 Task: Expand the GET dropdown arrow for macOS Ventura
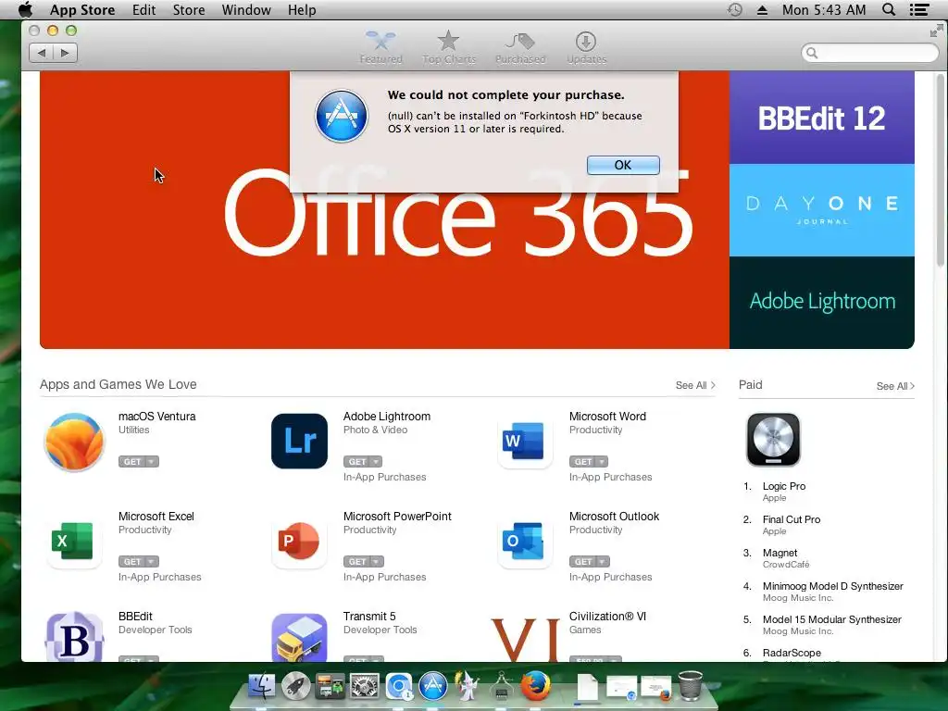point(152,462)
